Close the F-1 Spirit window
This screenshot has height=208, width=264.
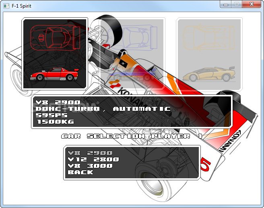coord(252,4)
